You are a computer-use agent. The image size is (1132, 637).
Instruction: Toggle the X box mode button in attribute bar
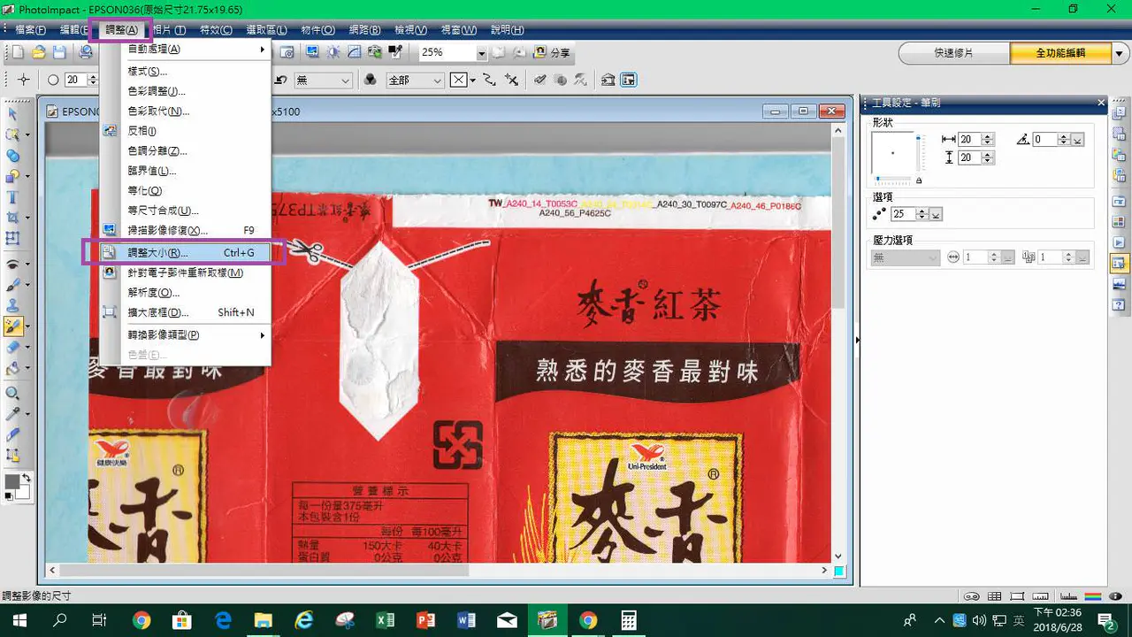(x=458, y=80)
